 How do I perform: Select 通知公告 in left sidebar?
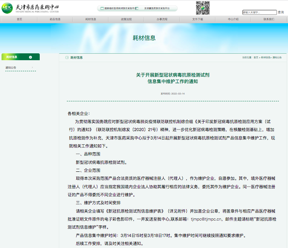(11, 67)
